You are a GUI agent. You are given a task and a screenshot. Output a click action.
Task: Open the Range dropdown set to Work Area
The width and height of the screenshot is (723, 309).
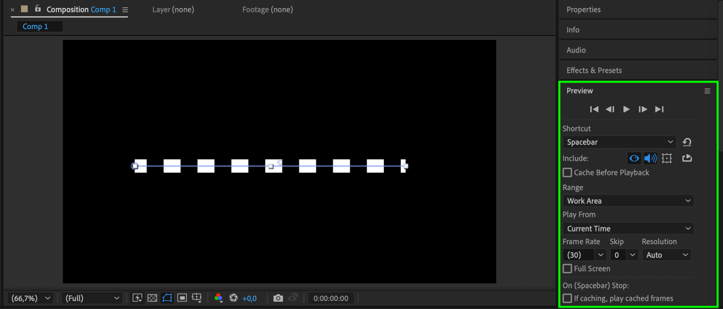point(628,201)
